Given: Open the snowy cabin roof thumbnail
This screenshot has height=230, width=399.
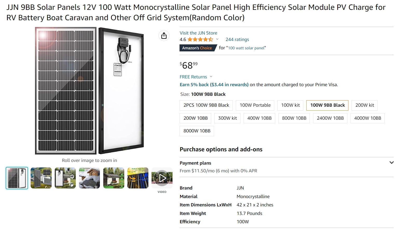Looking at the screenshot, I should click(x=89, y=178).
